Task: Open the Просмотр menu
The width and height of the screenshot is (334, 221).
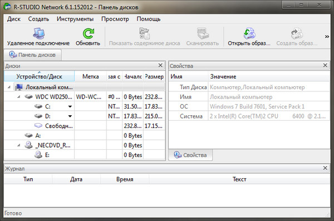Action: pos(115,19)
